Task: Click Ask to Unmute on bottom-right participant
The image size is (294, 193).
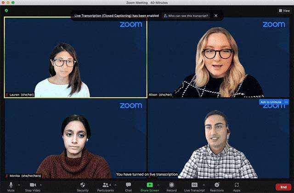Action: pyautogui.click(x=271, y=102)
